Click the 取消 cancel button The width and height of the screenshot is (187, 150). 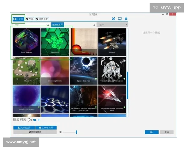pos(167,132)
